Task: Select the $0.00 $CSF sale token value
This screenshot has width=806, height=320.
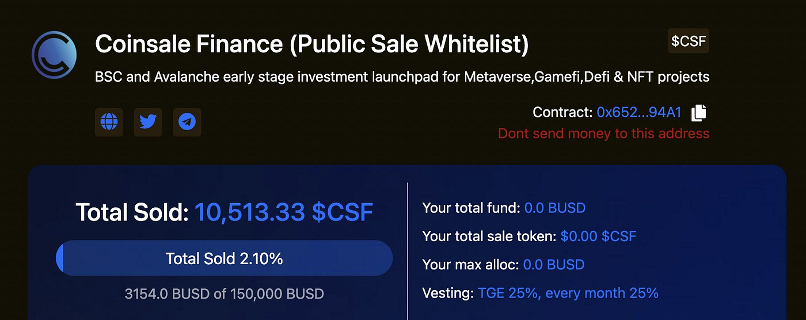Action: point(598,236)
